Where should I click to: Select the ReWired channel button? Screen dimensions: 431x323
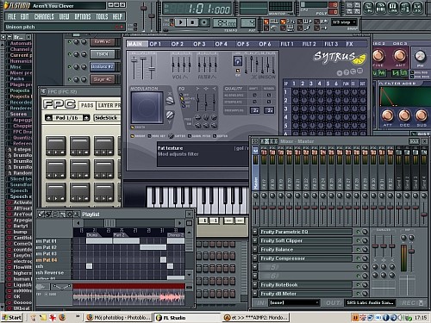tap(102, 41)
